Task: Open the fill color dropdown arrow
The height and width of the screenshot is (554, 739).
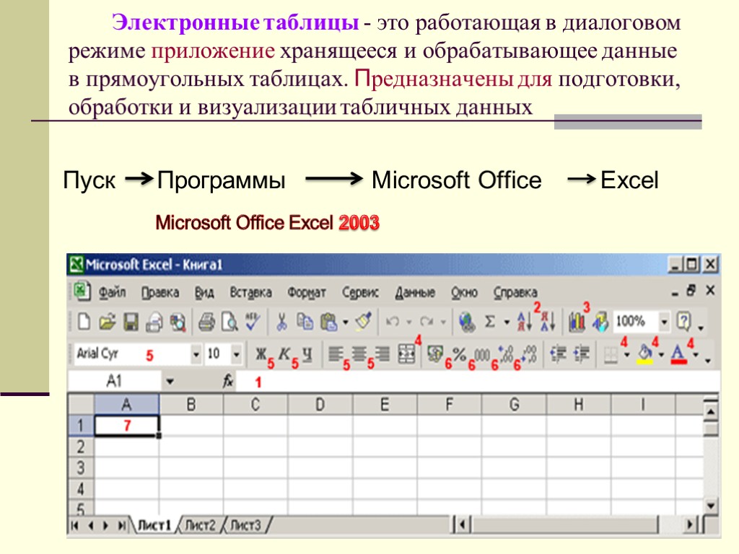Action: 661,355
